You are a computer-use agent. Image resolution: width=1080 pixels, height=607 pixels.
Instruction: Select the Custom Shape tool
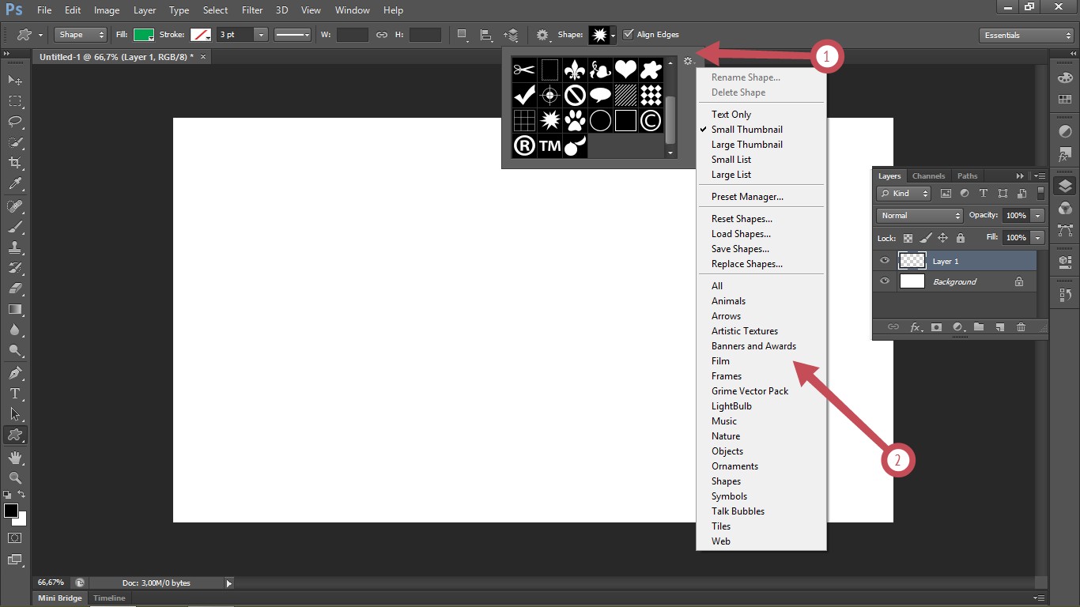click(15, 435)
